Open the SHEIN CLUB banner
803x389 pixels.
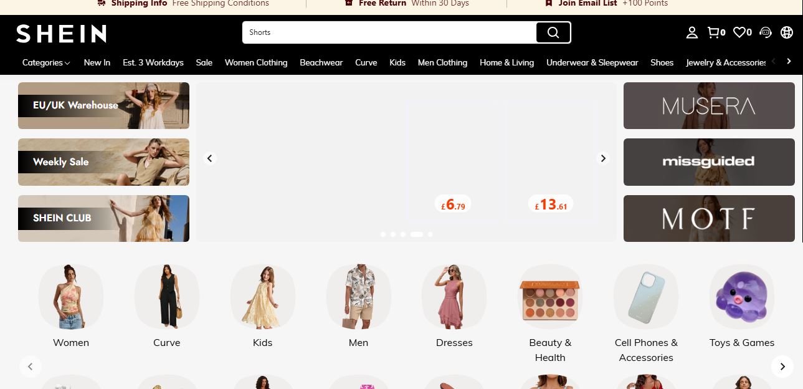(103, 218)
